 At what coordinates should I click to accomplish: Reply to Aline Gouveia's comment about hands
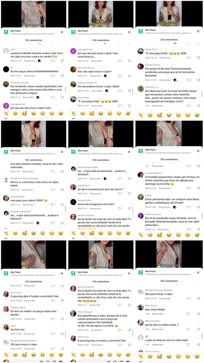158,329
